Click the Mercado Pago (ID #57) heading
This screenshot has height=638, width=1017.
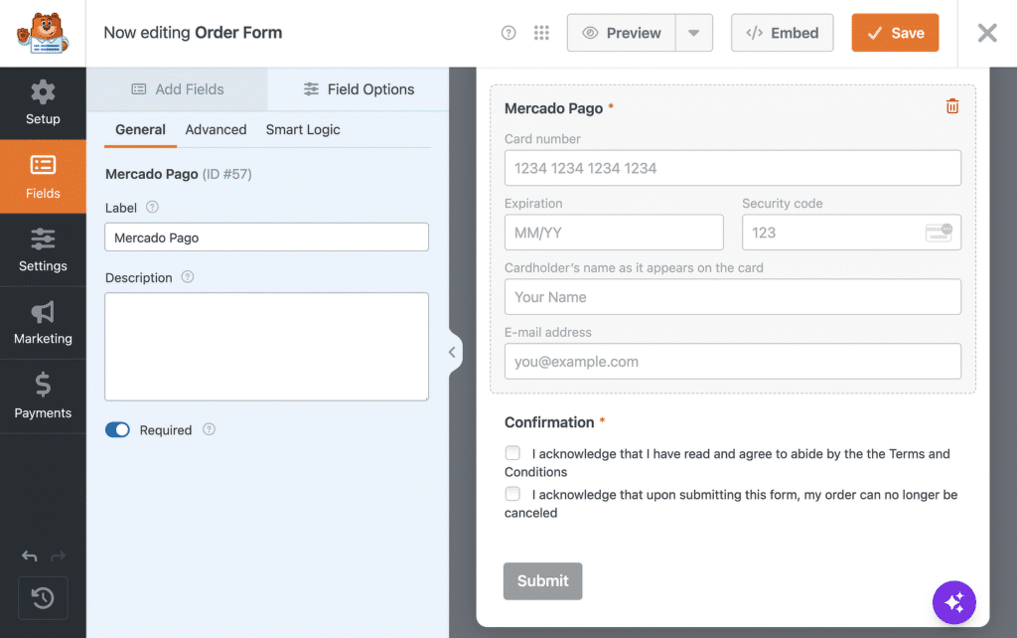[179, 174]
